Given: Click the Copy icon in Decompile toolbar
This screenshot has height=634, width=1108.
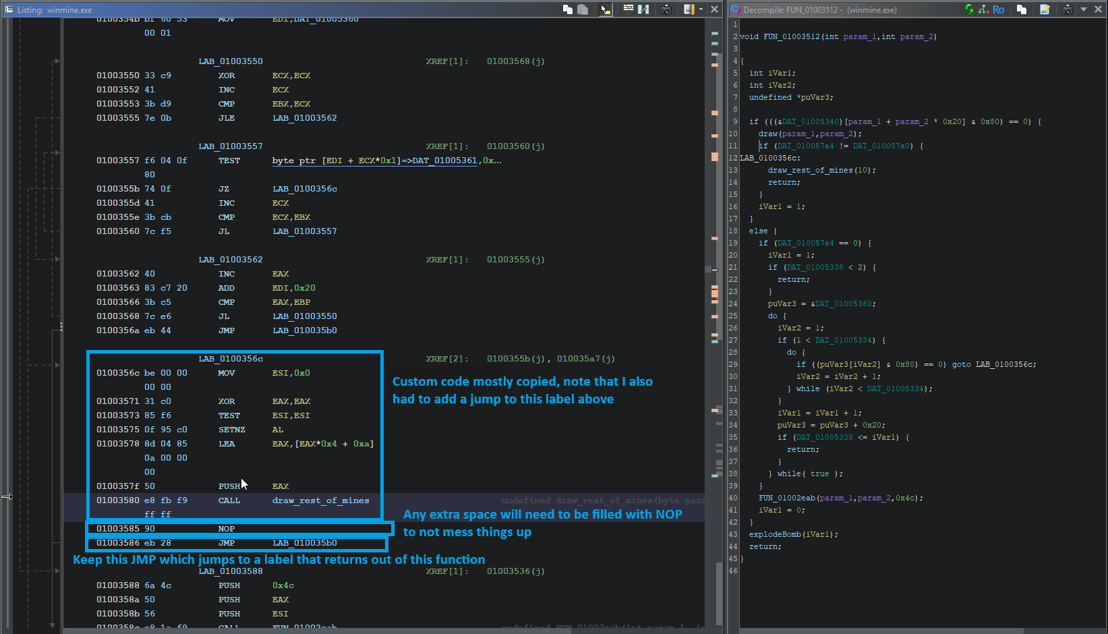Looking at the screenshot, I should coord(1022,9).
